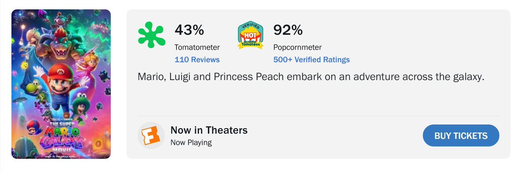Click the Now in Theaters heading
The height and width of the screenshot is (173, 527).
[x=209, y=130]
